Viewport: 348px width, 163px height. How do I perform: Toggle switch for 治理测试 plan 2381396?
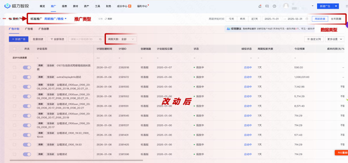tap(27, 154)
